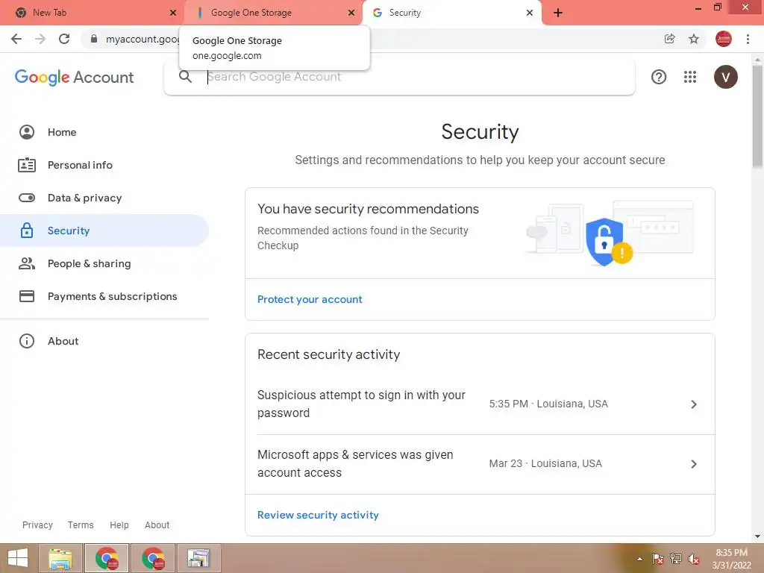Image resolution: width=764 pixels, height=573 pixels.
Task: Click the padlock site info icon
Action: tap(94, 39)
